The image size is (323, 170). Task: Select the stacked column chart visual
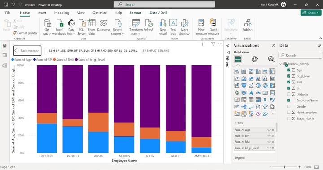click(x=244, y=71)
